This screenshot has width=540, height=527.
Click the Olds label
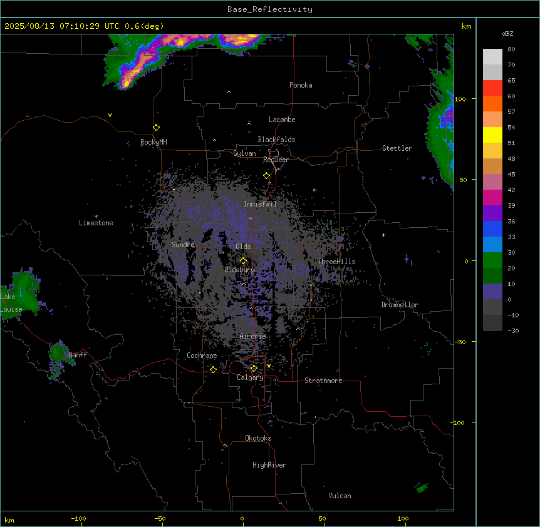click(x=243, y=247)
